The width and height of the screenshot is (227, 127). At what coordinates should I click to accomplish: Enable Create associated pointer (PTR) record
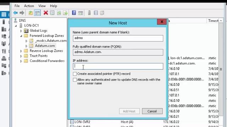(x=75, y=74)
